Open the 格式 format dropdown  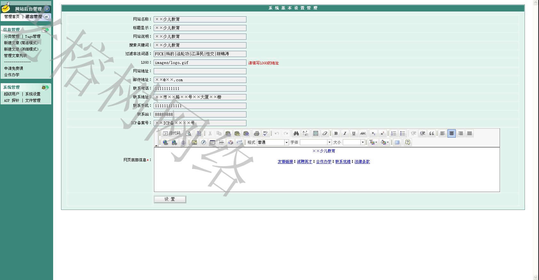[x=273, y=142]
